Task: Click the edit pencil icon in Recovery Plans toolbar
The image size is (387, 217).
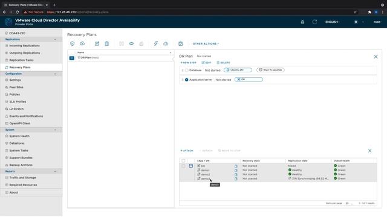Action: tap(97, 43)
